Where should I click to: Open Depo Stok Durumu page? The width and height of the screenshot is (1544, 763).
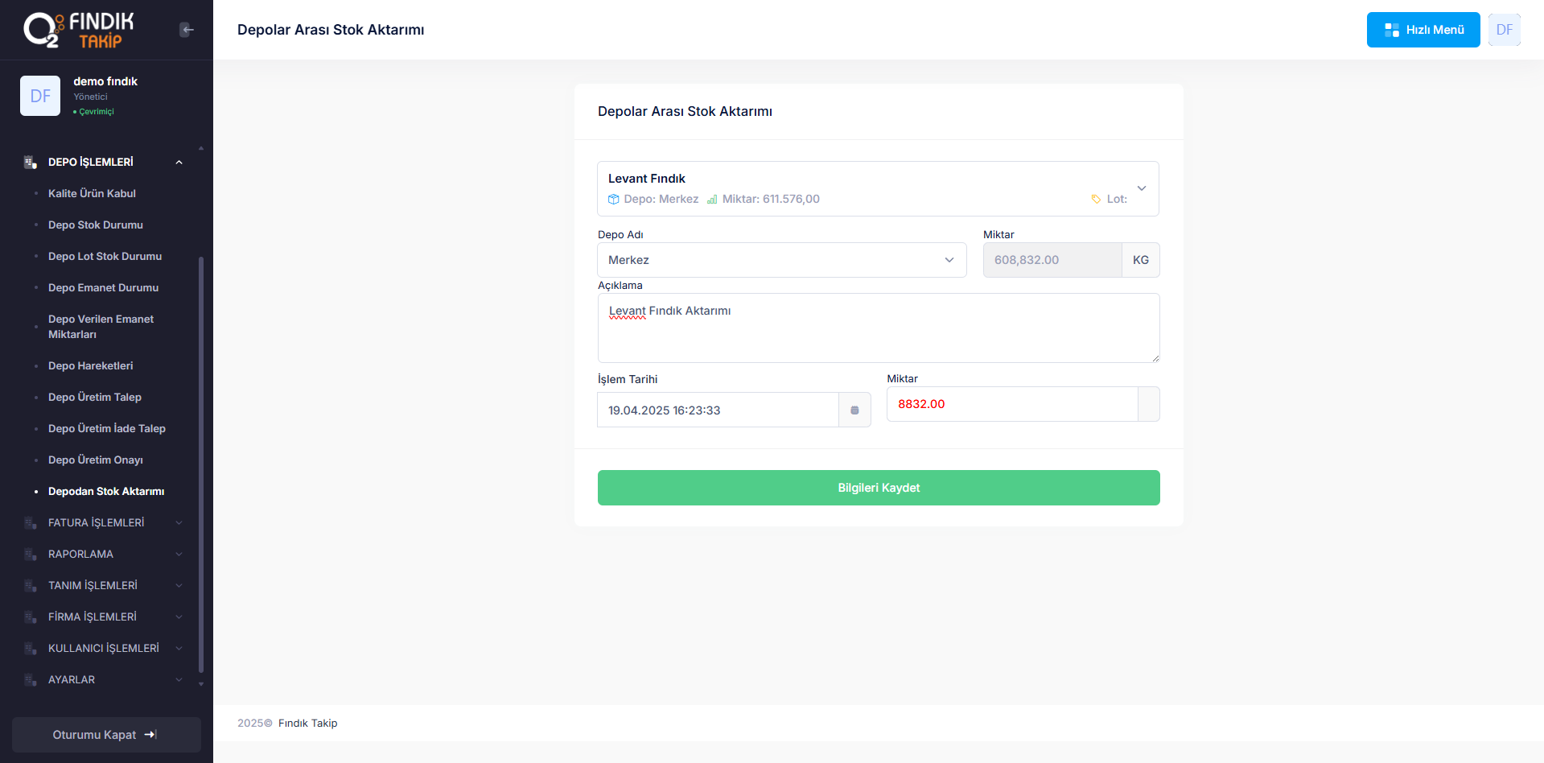click(x=95, y=225)
